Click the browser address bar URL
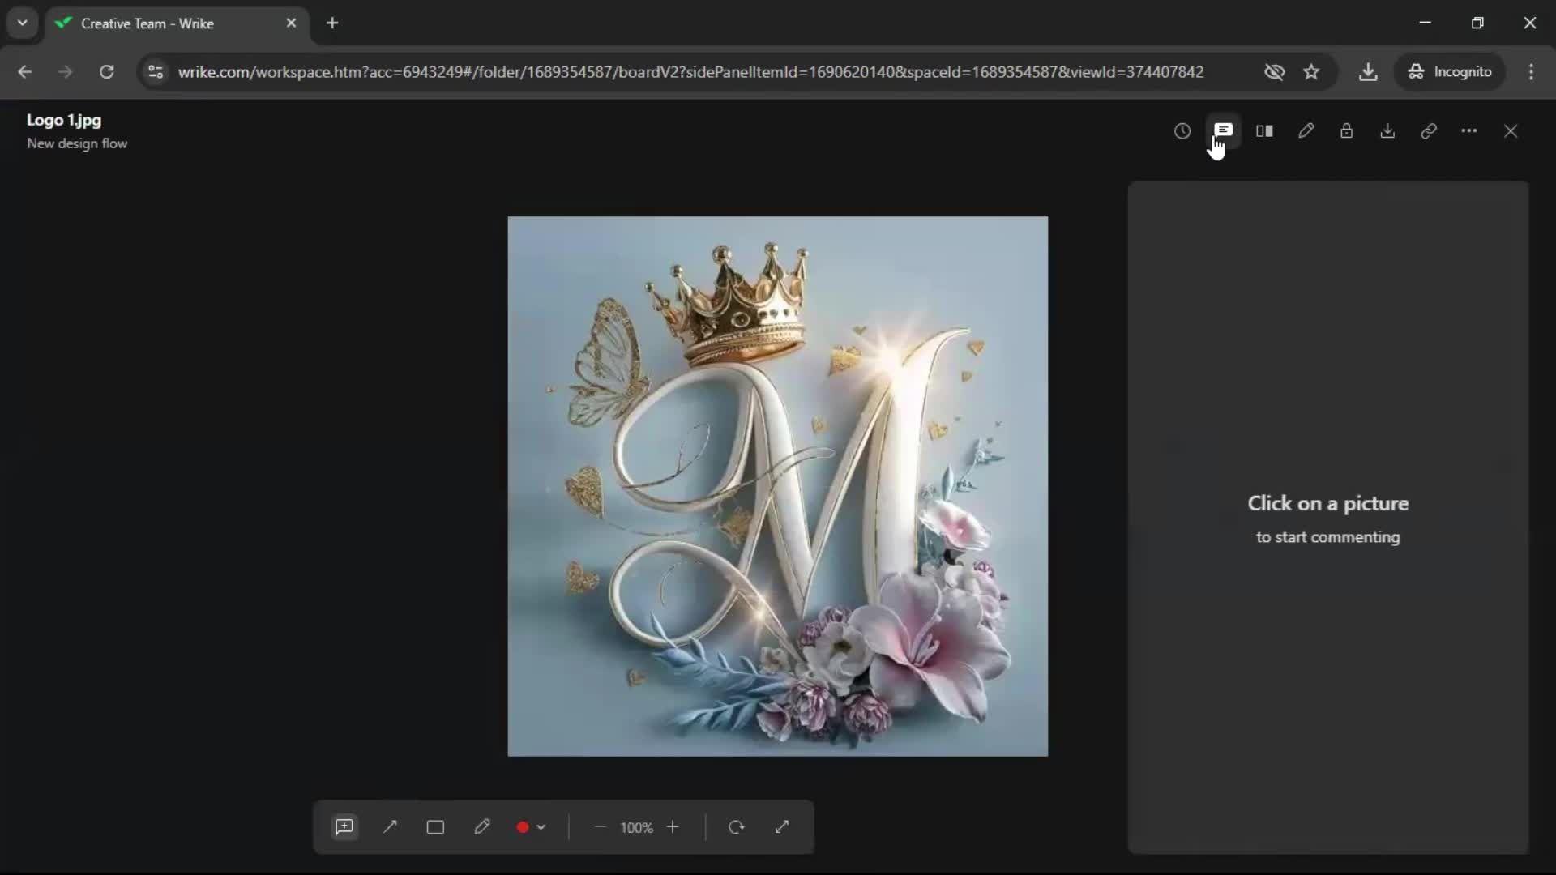This screenshot has height=875, width=1556. [x=690, y=72]
